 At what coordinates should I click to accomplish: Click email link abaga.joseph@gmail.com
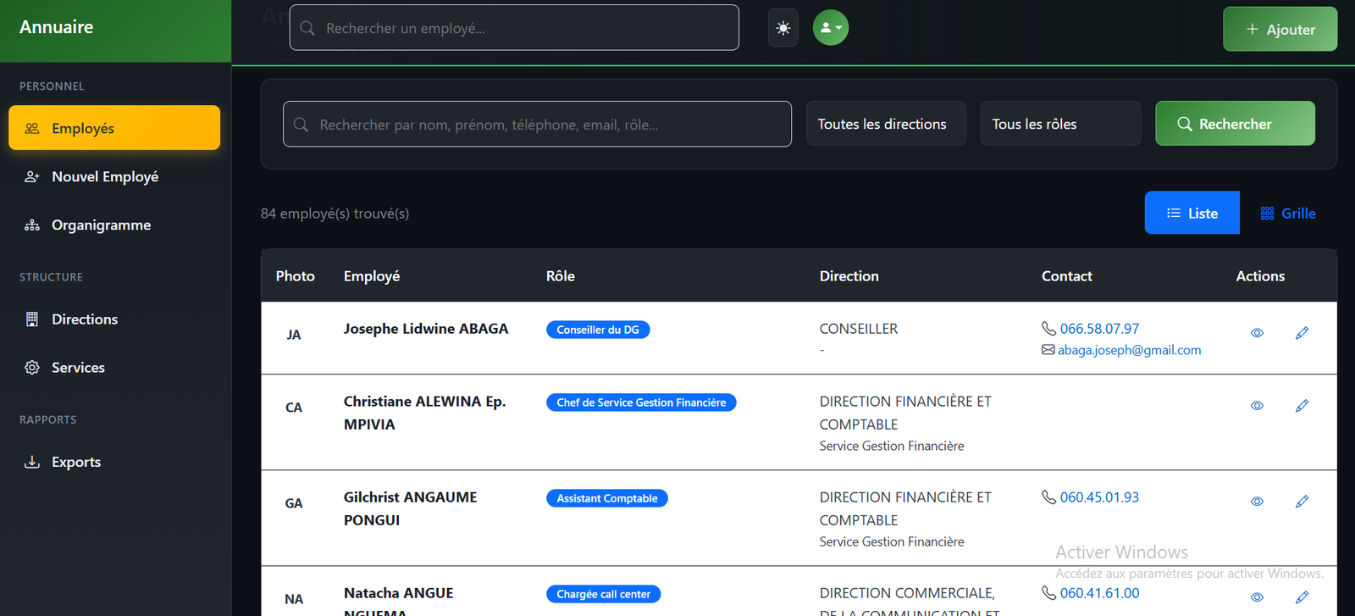point(1129,351)
